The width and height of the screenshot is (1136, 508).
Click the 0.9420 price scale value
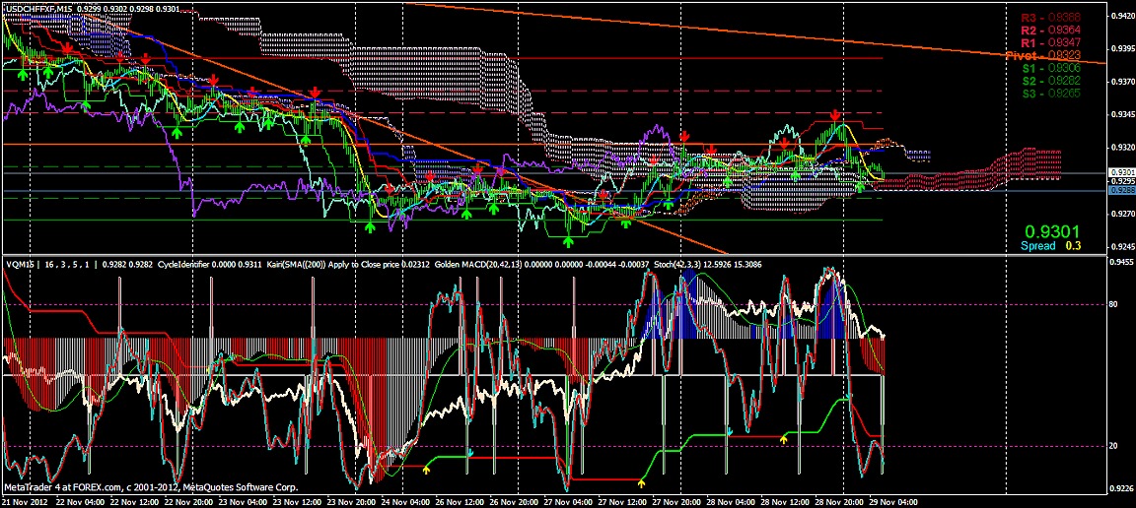click(1121, 17)
